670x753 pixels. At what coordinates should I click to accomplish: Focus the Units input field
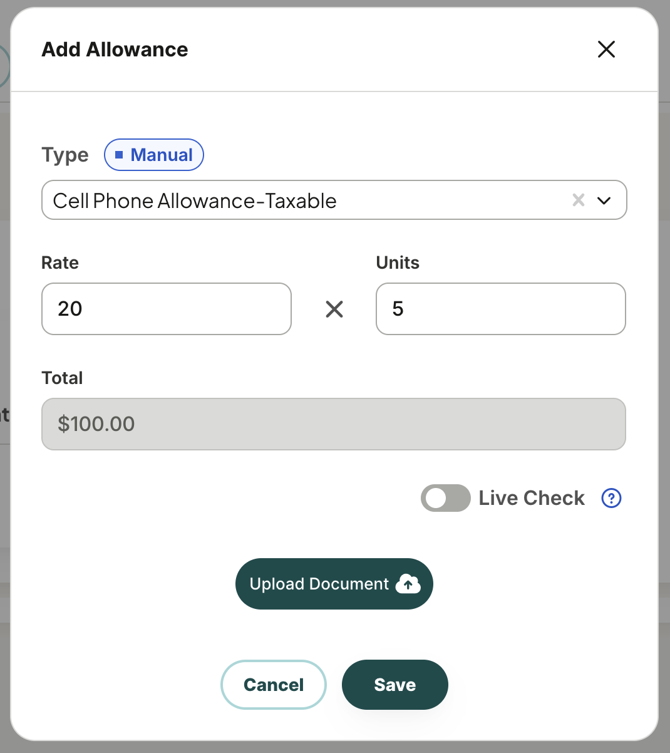point(500,309)
